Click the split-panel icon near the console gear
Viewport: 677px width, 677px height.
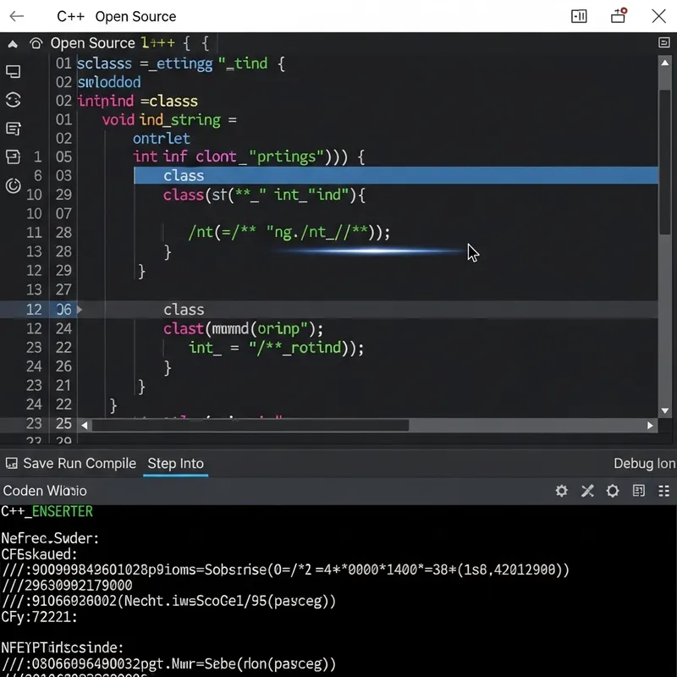click(x=639, y=491)
